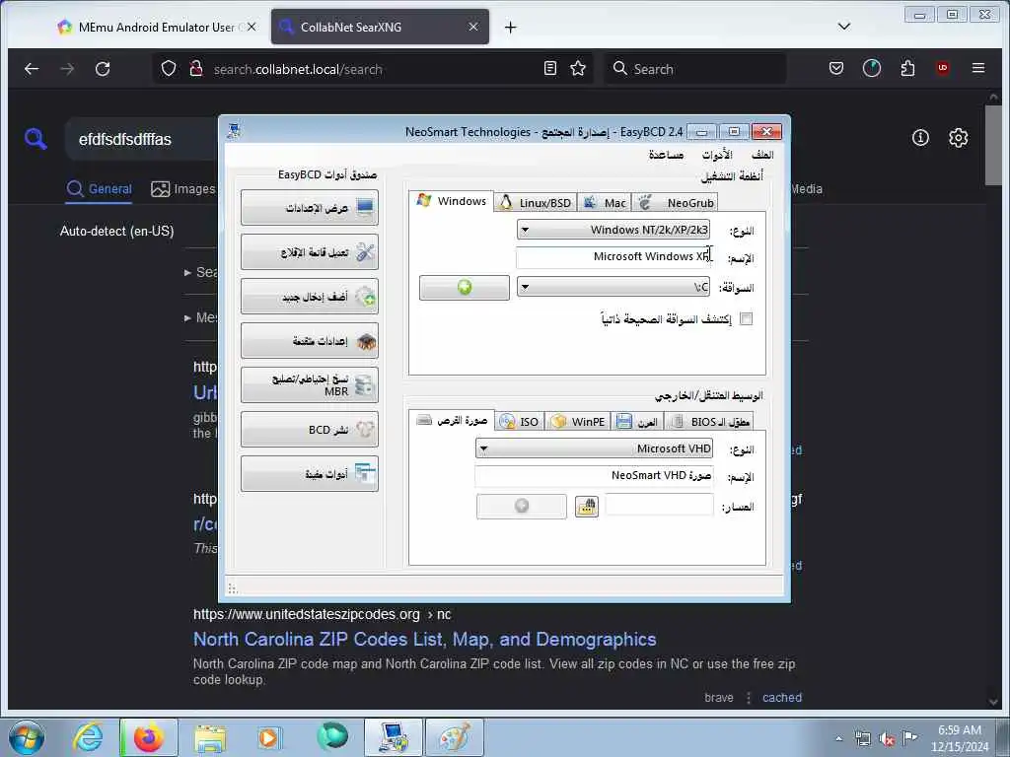Open the EasyBCD File menu
This screenshot has width=1010, height=757.
point(762,155)
